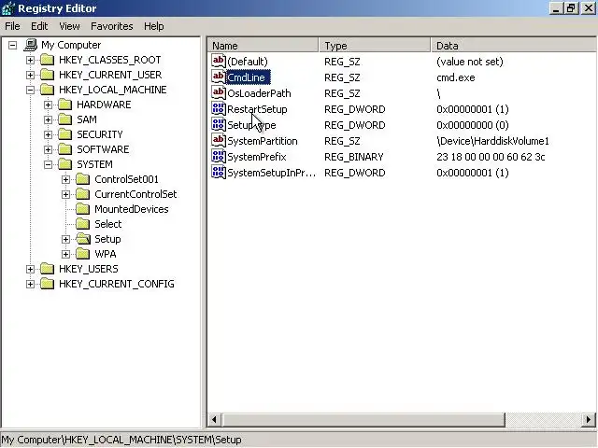Click the open Setup folder icon
The width and height of the screenshot is (598, 448).
(x=83, y=239)
